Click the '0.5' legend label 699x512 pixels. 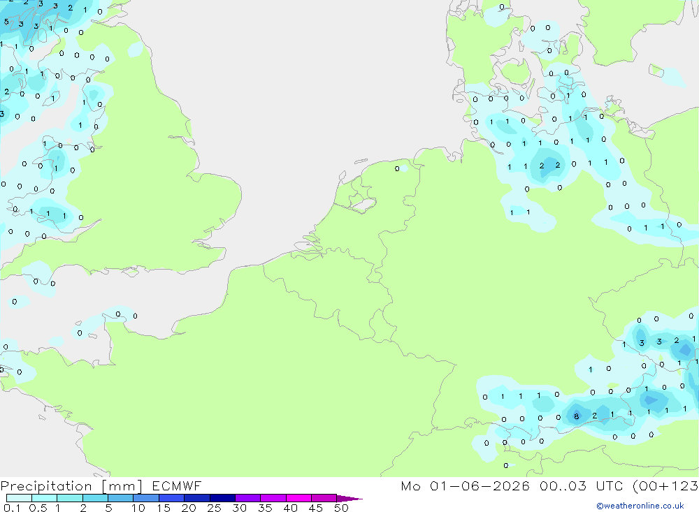(x=38, y=508)
